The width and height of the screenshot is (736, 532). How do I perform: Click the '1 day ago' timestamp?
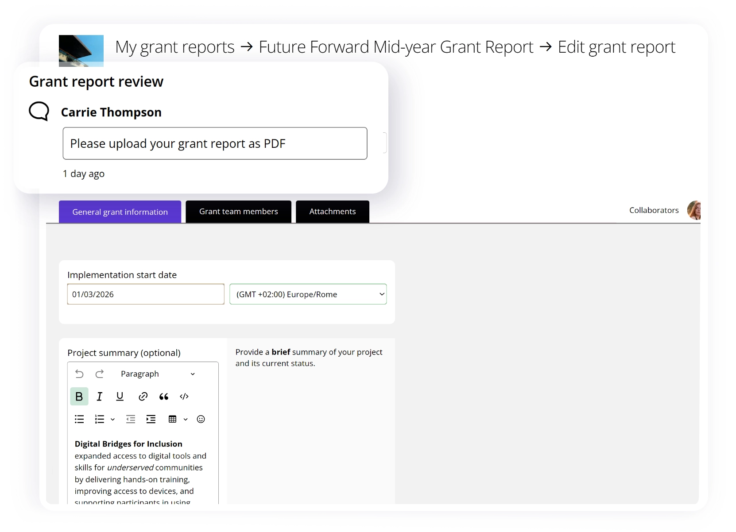[x=84, y=174]
